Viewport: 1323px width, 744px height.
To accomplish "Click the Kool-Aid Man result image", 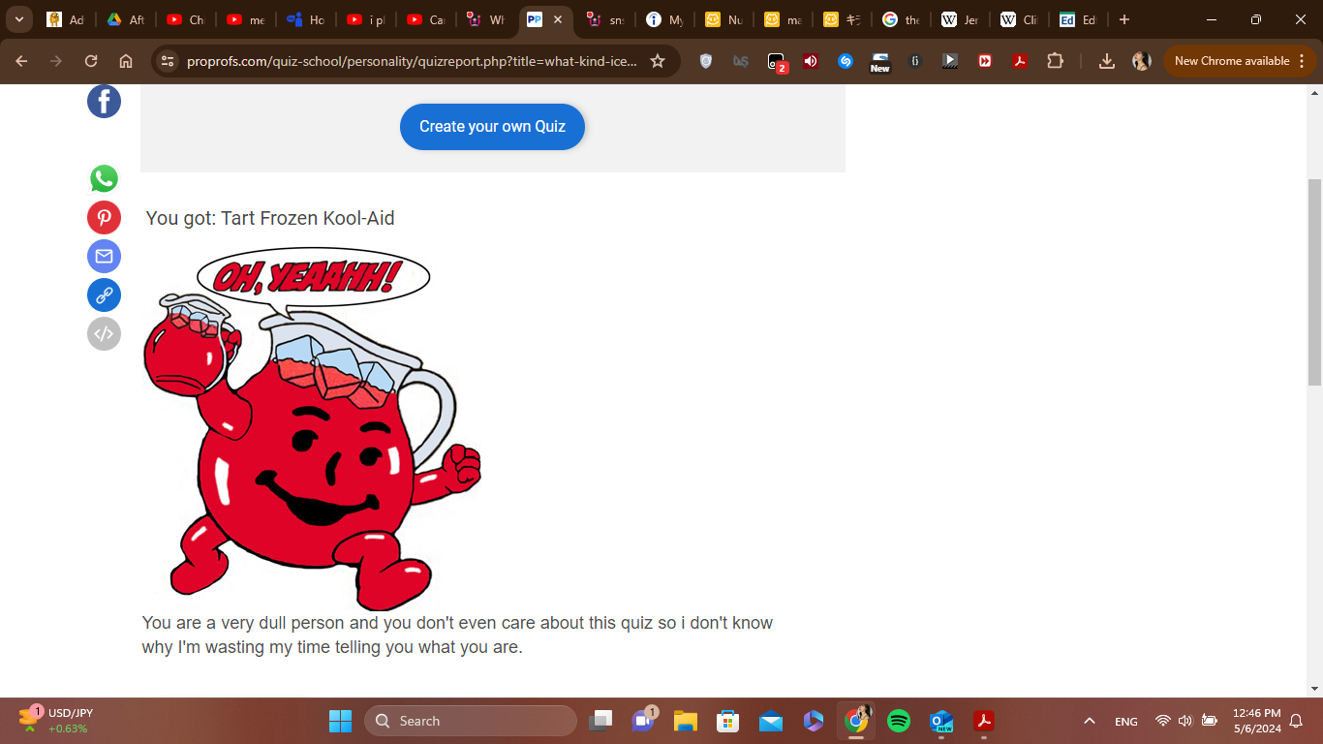I will point(312,428).
